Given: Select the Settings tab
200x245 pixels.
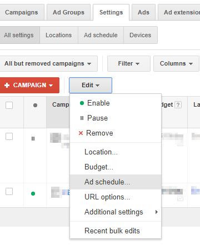Looking at the screenshot, I should click(x=111, y=12).
